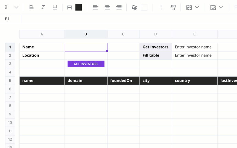
Task: Open the checkbox insert dropdown arrow
Action: point(221,7)
